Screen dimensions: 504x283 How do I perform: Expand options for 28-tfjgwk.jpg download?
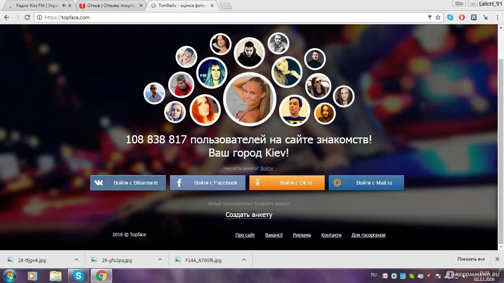click(x=76, y=259)
